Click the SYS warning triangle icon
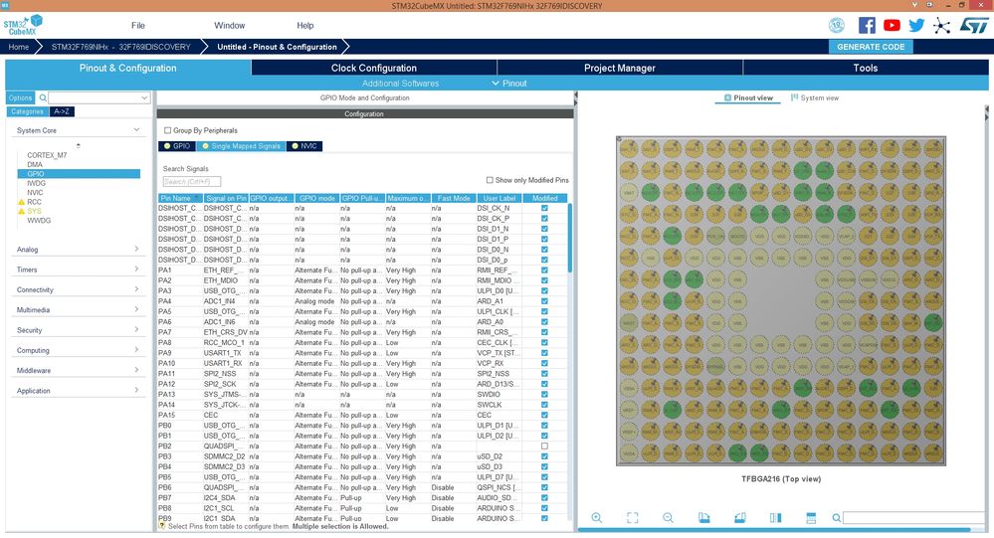The image size is (994, 538). click(21, 211)
